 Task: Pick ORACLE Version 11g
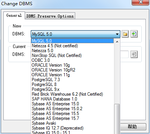[72, 75]
